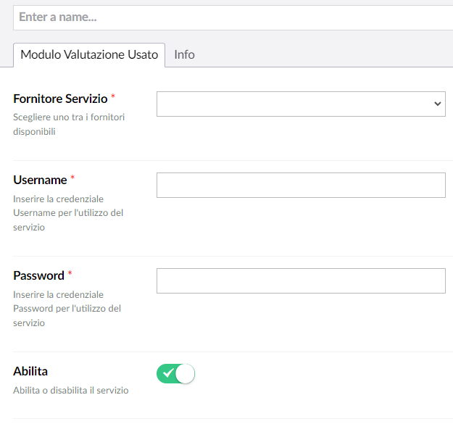Switch to the Info tab

coord(184,55)
